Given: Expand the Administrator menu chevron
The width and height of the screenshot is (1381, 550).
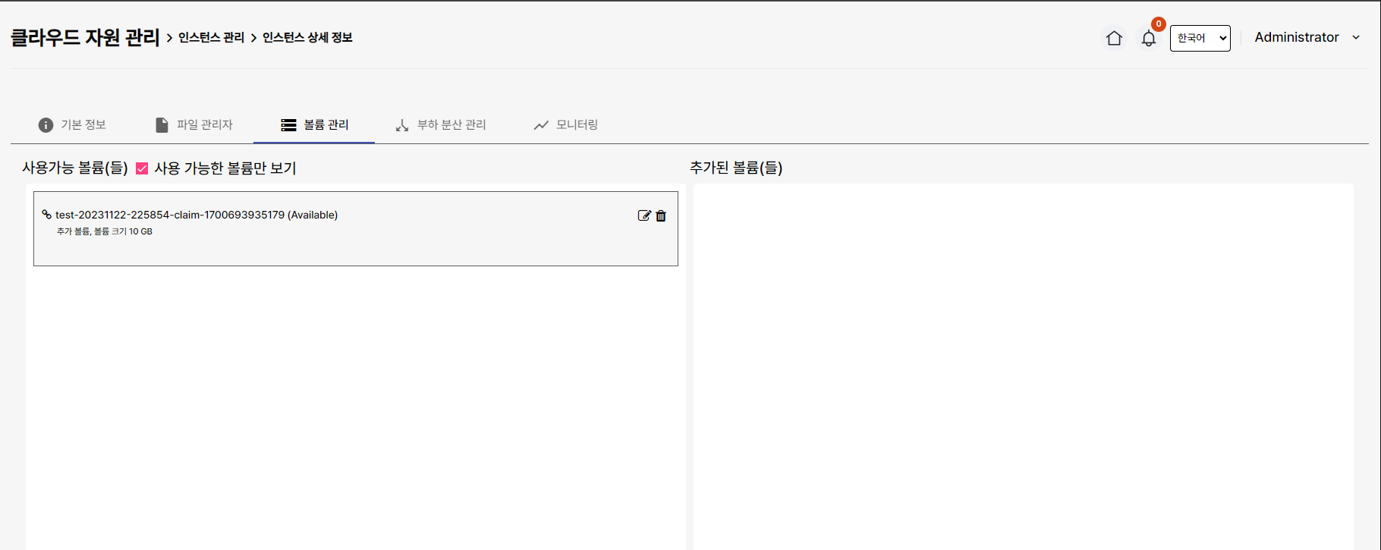Looking at the screenshot, I should [x=1356, y=38].
